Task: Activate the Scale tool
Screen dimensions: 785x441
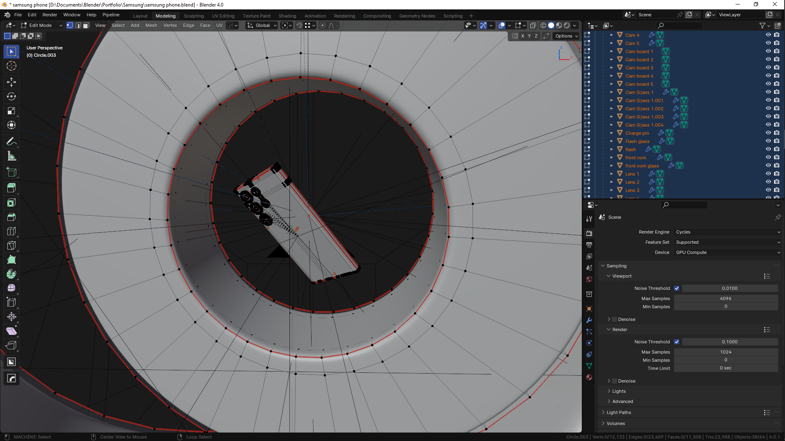Action: pos(11,111)
